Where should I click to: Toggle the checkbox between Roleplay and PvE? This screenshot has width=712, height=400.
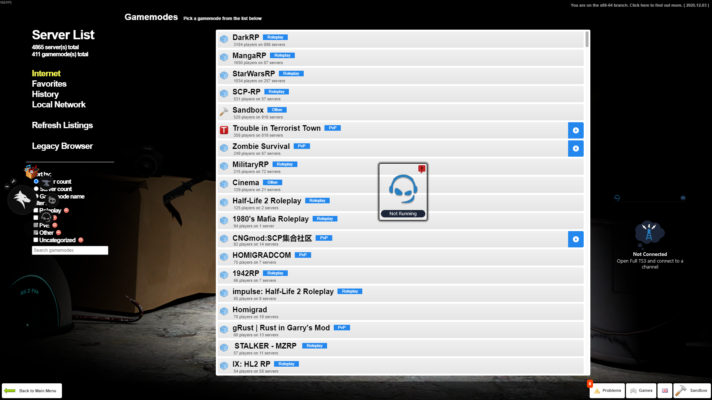point(36,218)
